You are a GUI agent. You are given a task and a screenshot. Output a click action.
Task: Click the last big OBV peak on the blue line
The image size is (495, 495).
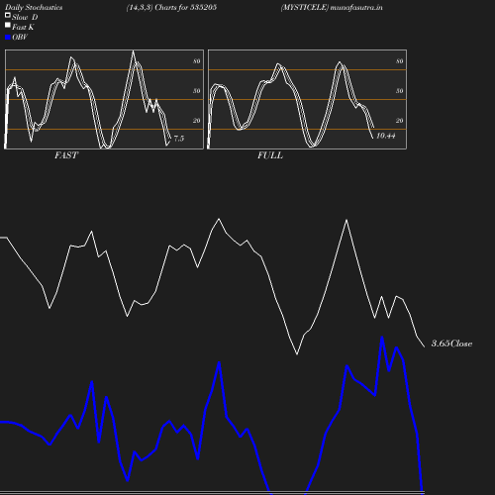(382, 338)
